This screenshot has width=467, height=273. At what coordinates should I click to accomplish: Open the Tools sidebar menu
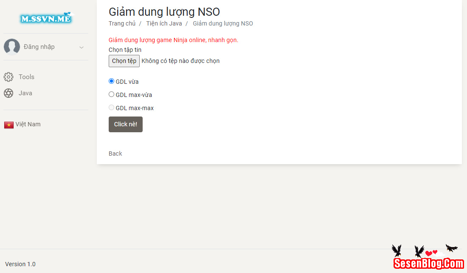coord(26,77)
